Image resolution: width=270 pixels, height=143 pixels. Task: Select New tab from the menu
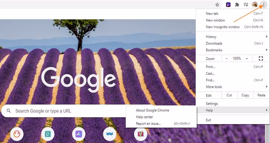[x=233, y=13]
